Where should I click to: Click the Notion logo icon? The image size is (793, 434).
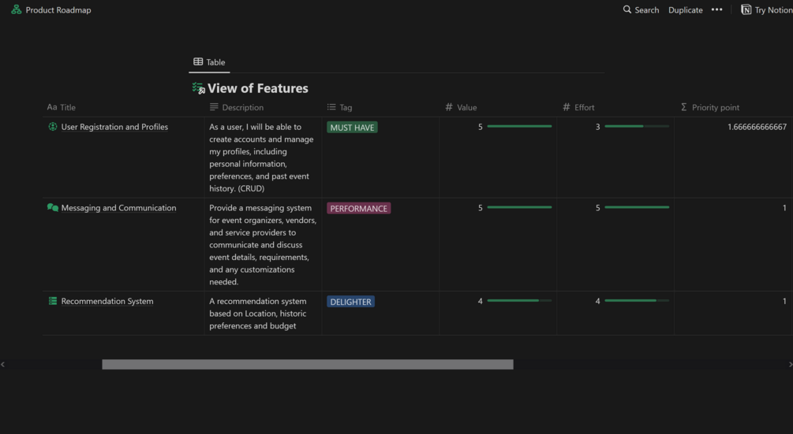point(746,10)
